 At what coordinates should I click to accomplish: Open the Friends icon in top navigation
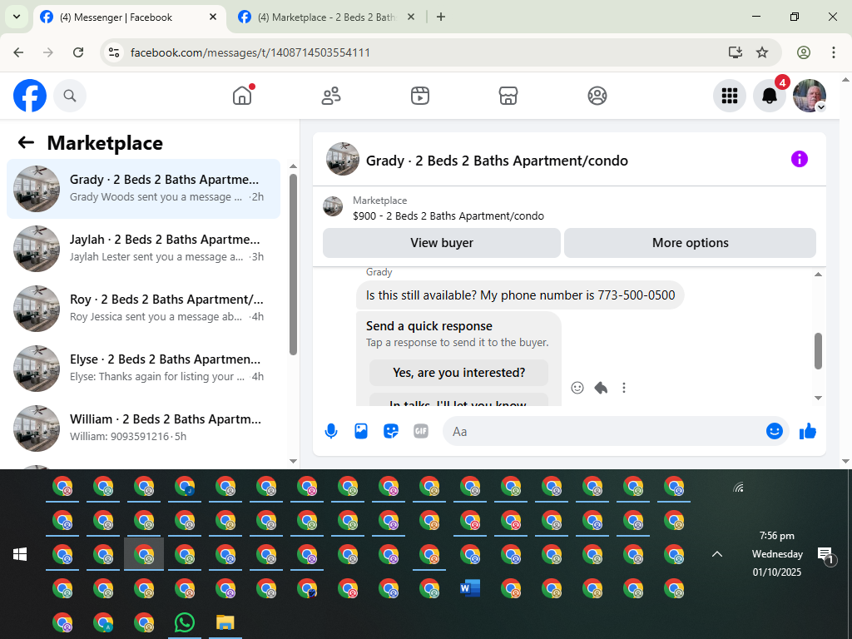point(331,96)
